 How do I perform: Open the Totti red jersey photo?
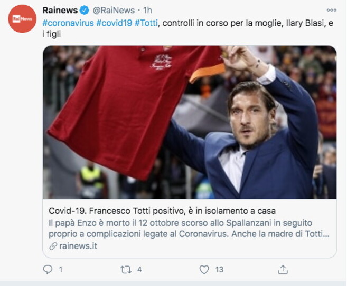[190, 122]
